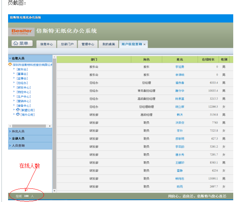Image resolution: width=238 pixels, height=202 pixels.
Task: Click the 姓名 column header
Action: tap(180, 59)
